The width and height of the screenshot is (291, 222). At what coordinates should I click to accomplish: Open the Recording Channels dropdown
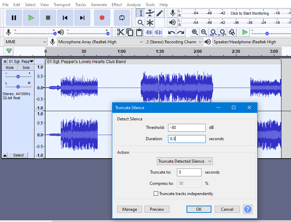pos(174,42)
